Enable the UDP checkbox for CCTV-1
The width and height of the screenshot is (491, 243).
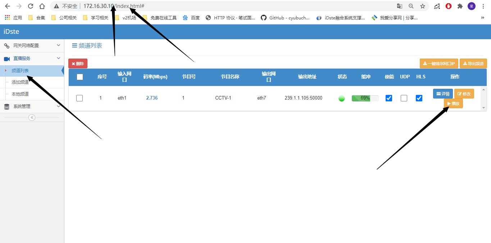point(404,98)
